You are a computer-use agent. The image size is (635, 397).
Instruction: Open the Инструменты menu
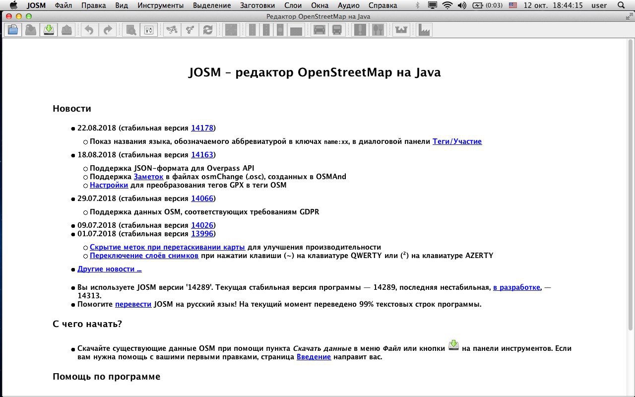(161, 5)
